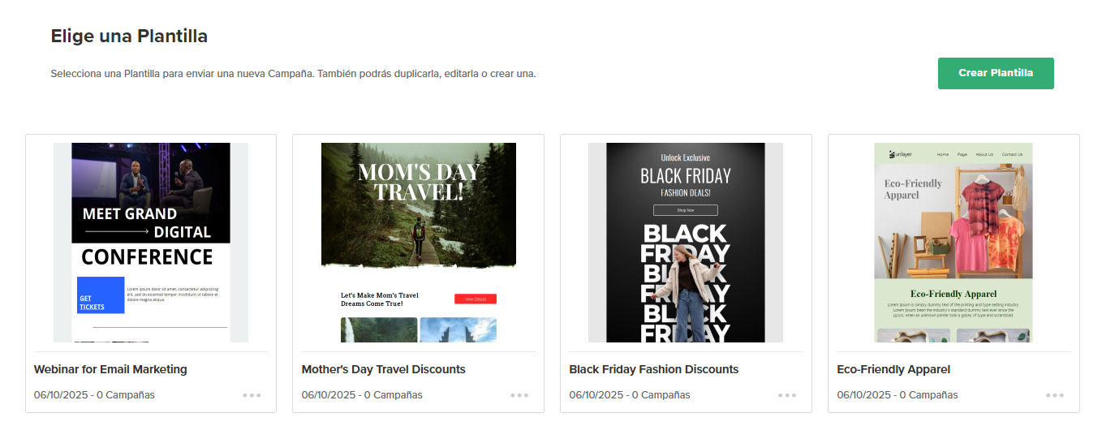The width and height of the screenshot is (1102, 439).
Task: Click the About Us nav item in Eco-Friendly preview
Action: (984, 154)
